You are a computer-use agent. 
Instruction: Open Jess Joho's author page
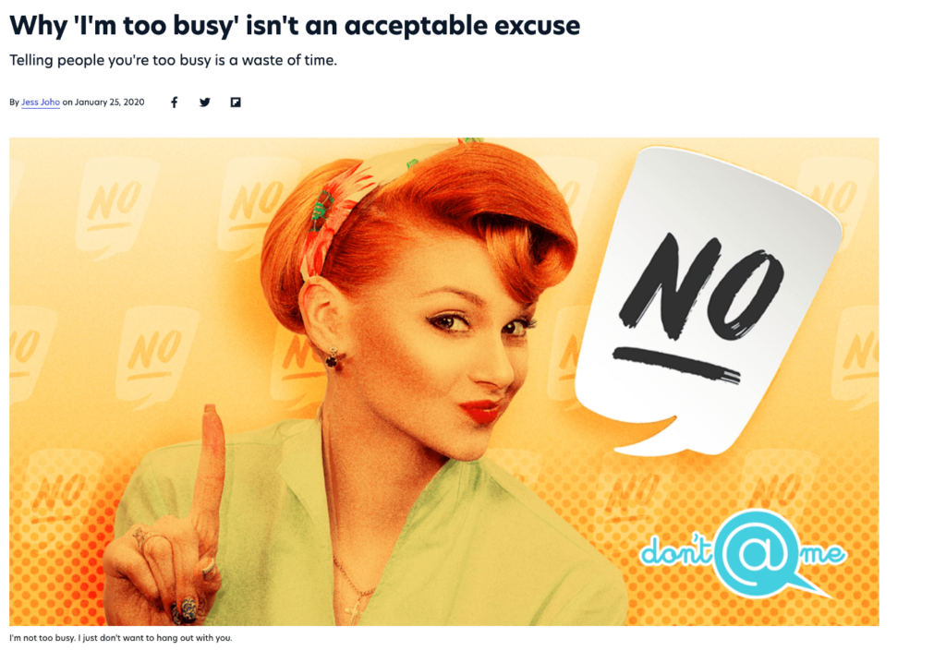[x=41, y=102]
